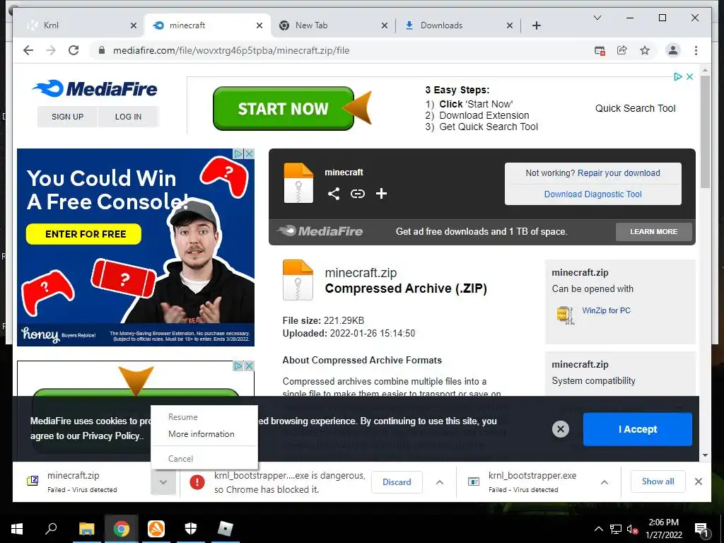
Task: Show hidden system tray icons
Action: coord(598,529)
